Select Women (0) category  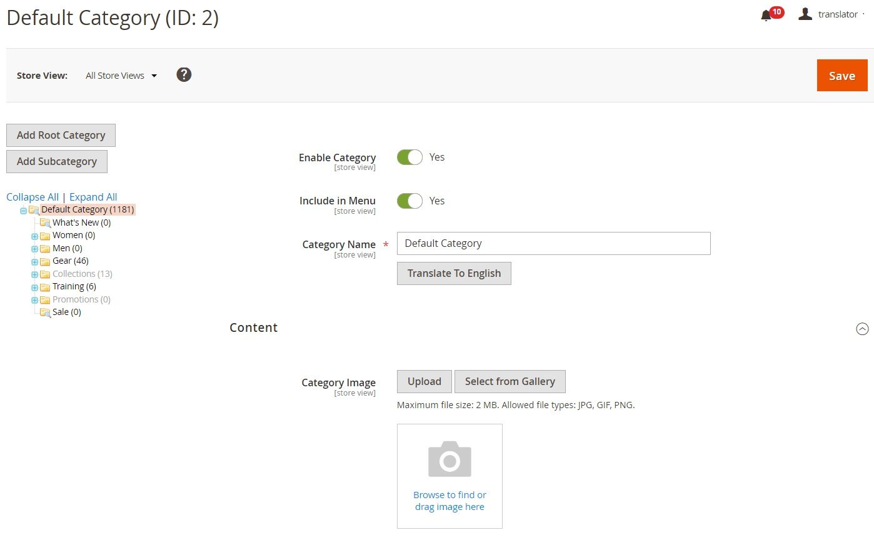(74, 235)
